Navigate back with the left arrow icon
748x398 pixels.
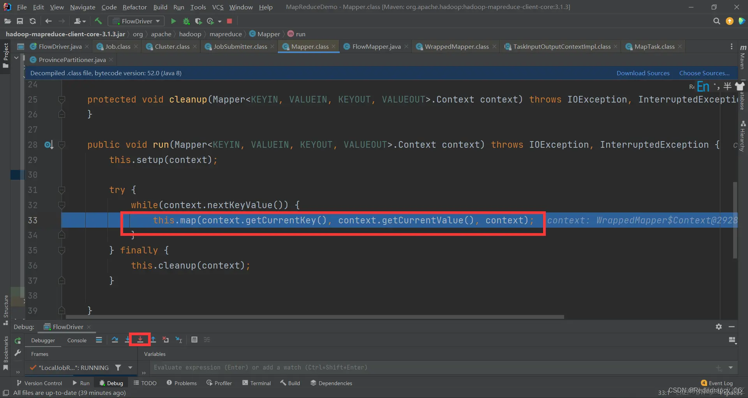(48, 21)
